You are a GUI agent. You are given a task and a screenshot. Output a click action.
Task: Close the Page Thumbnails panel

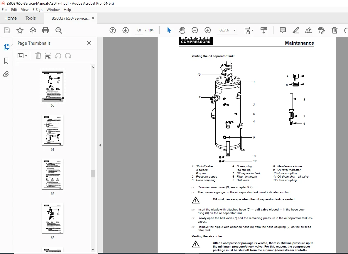[89, 43]
